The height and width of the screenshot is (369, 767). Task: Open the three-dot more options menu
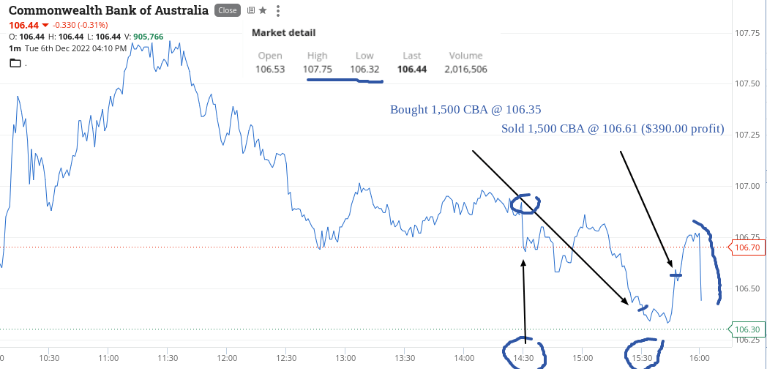point(278,10)
